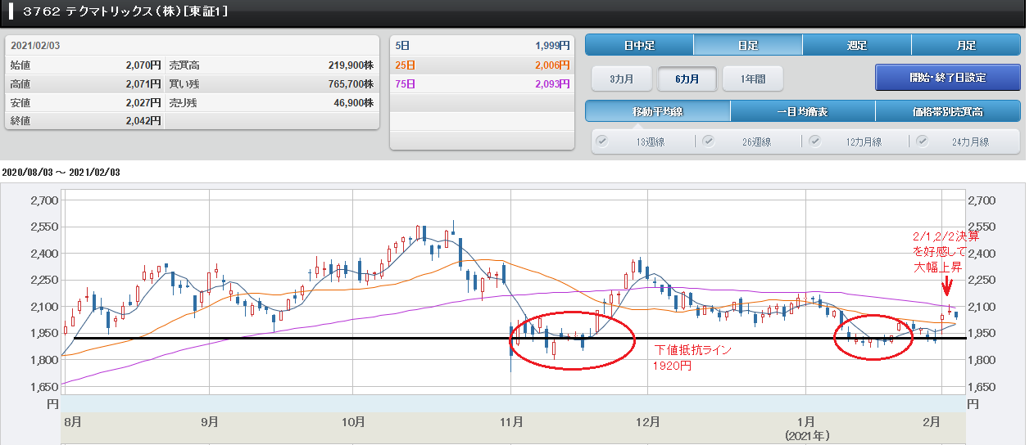Screen dimensions: 1034x445
Task: Select the 日足 daily chart tab
Action: (x=747, y=45)
